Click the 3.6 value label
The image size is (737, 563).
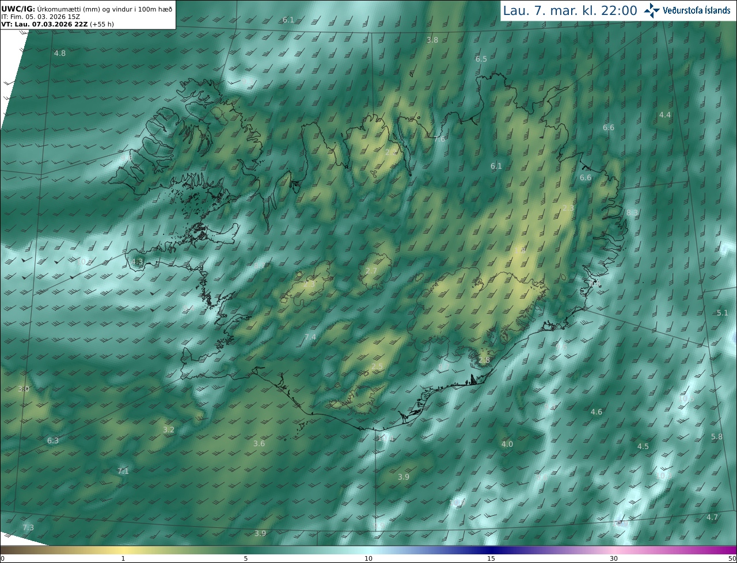point(259,443)
